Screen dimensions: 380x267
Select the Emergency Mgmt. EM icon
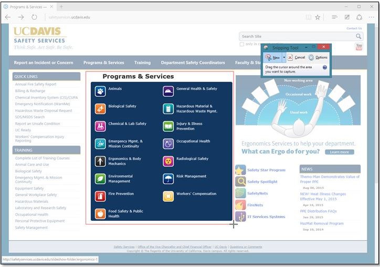[100, 143]
